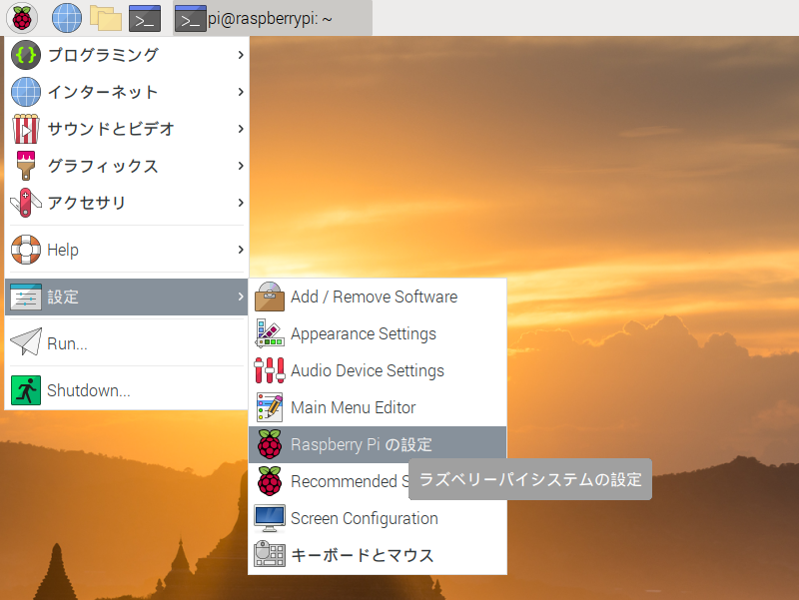Image resolution: width=799 pixels, height=600 pixels.
Task: Choose the Shutdown... menu entry
Action: click(x=127, y=390)
